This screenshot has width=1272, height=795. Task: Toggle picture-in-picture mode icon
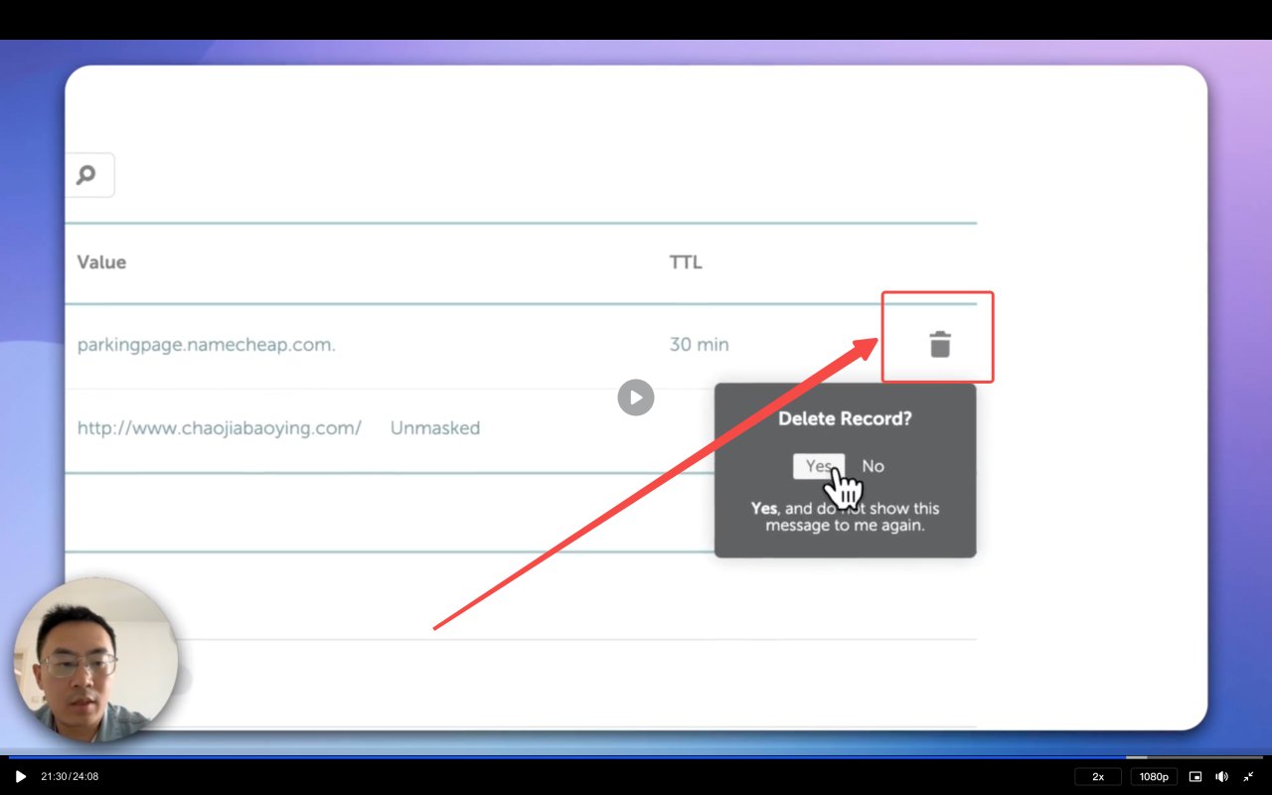tap(1195, 776)
